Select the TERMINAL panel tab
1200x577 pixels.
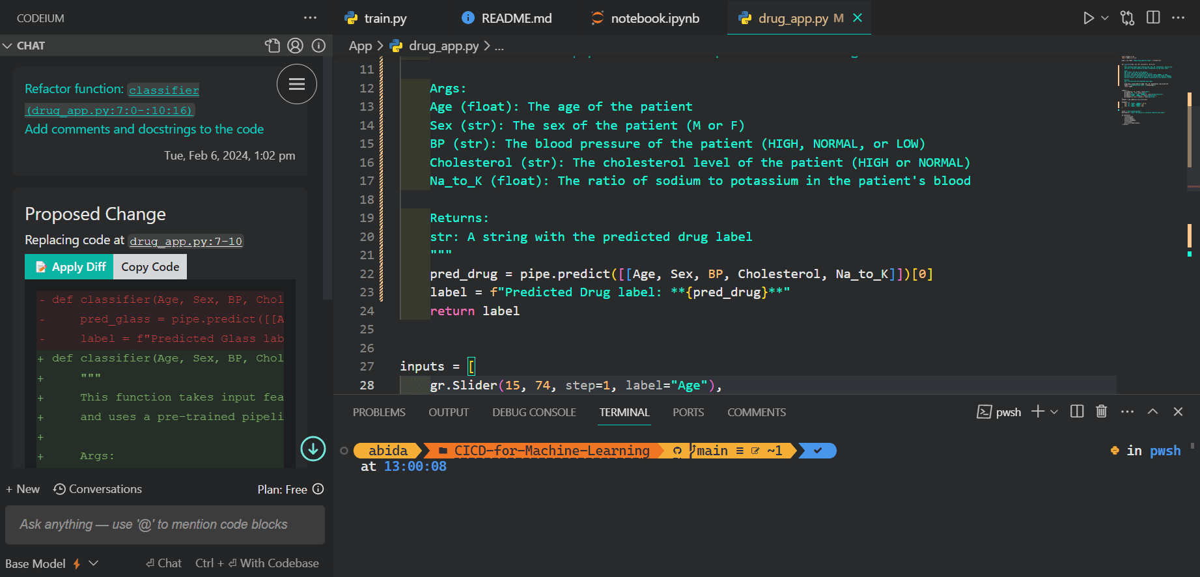pyautogui.click(x=624, y=412)
